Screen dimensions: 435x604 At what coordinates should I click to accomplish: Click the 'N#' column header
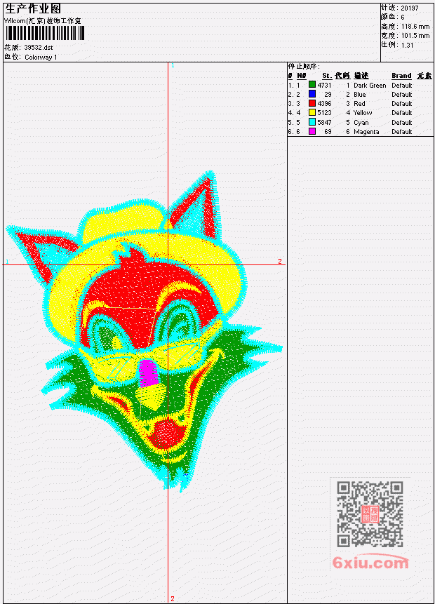tap(301, 76)
